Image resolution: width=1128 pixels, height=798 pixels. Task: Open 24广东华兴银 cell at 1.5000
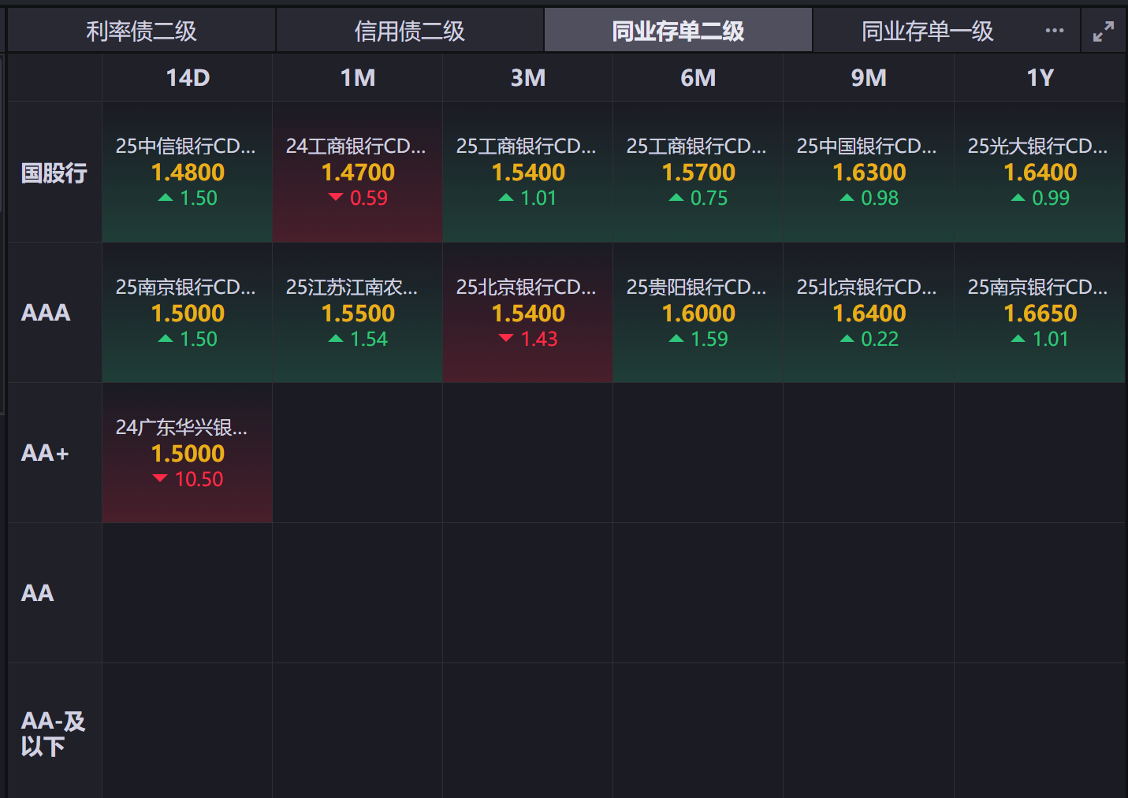(188, 453)
